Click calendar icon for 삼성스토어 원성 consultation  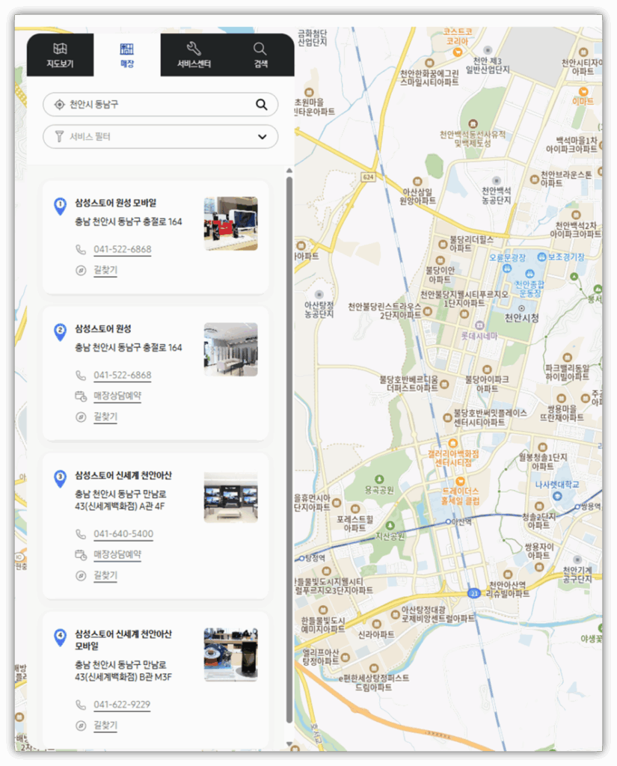point(81,396)
